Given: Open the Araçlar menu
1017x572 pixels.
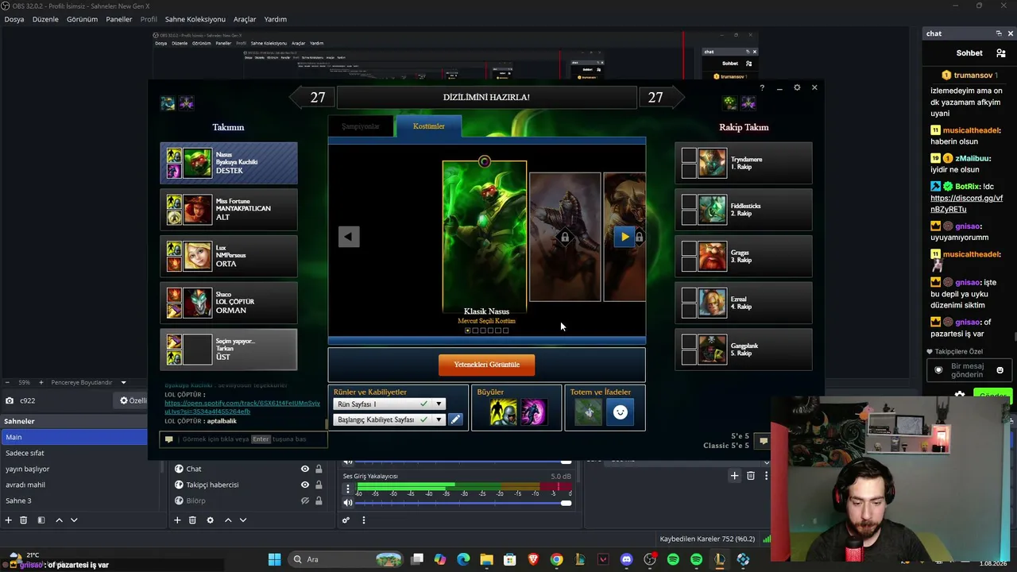Looking at the screenshot, I should (x=245, y=19).
